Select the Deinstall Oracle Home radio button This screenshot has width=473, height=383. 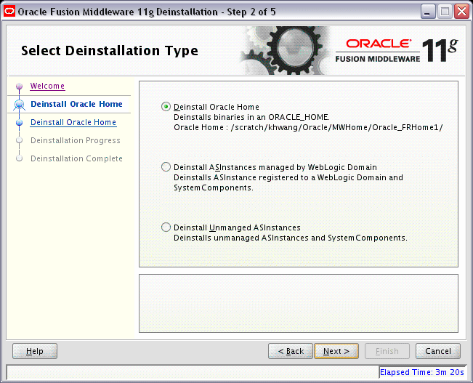click(166, 107)
